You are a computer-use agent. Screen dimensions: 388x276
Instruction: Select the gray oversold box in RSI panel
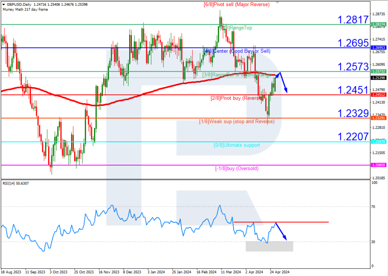tap(269, 246)
